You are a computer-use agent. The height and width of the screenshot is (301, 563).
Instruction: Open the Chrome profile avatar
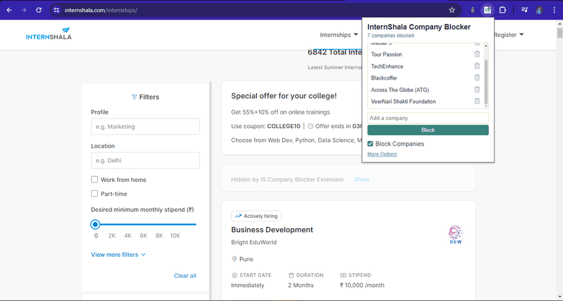[x=539, y=10]
